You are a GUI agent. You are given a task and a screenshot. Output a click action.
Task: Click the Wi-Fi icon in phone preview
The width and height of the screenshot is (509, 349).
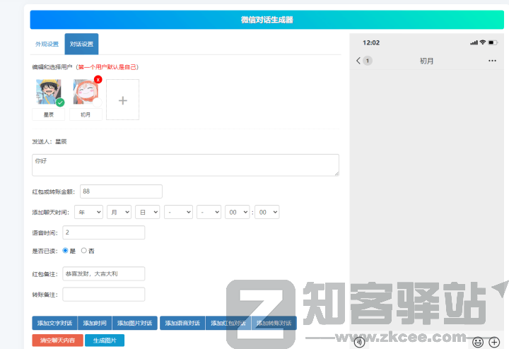483,42
